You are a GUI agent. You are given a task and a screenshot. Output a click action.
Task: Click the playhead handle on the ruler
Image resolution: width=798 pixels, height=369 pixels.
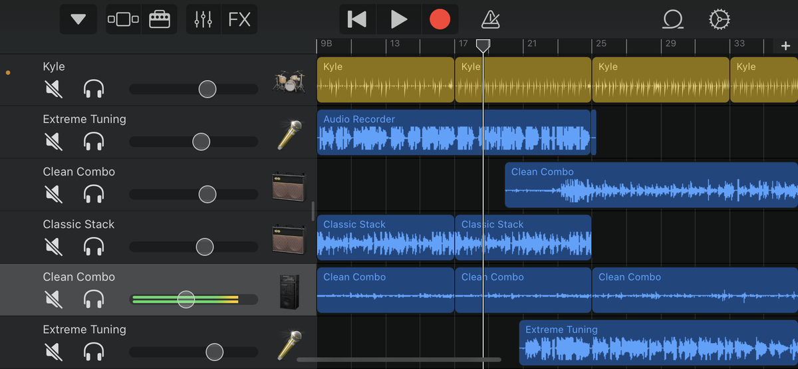point(483,45)
